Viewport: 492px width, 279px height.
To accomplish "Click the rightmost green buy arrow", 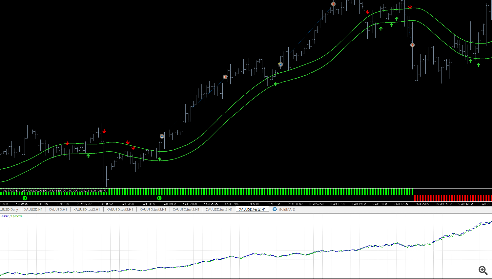I will 479,65.
